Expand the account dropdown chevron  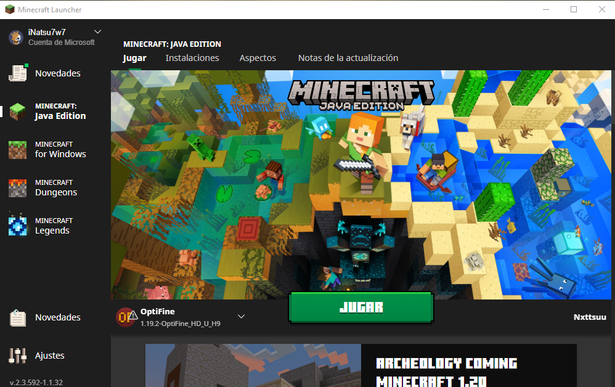(x=97, y=31)
